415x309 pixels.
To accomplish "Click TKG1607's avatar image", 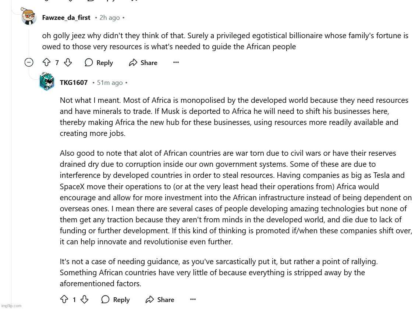I will click(47, 82).
